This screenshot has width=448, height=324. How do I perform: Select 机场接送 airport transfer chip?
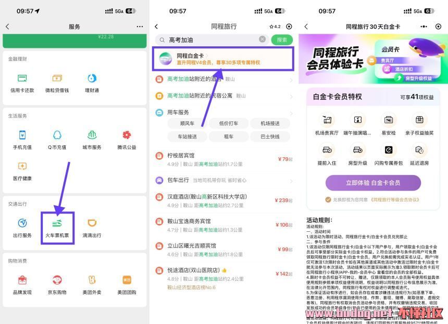270,123
